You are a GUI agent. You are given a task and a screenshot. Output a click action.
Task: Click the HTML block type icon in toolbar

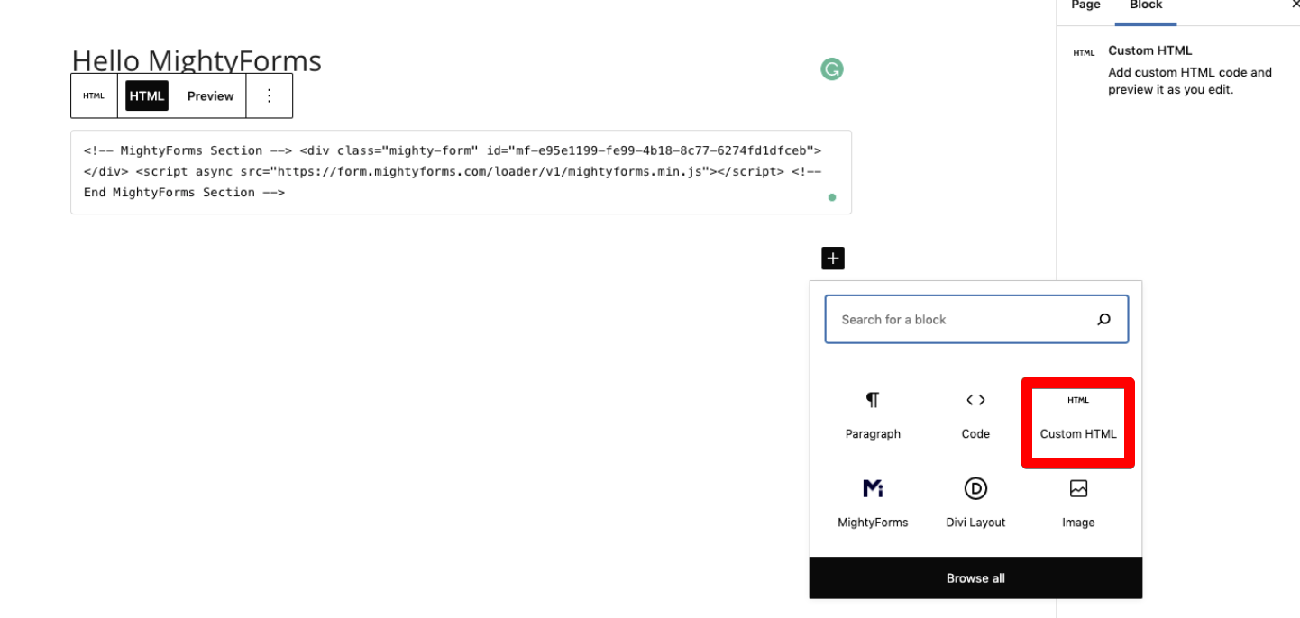coord(94,95)
